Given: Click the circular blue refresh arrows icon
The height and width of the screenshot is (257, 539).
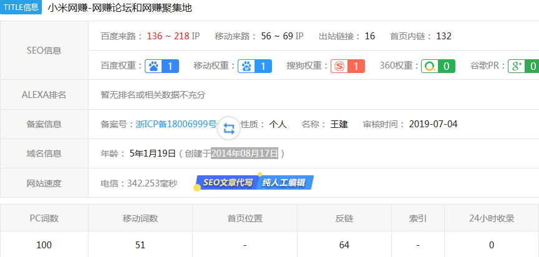Looking at the screenshot, I should [229, 128].
